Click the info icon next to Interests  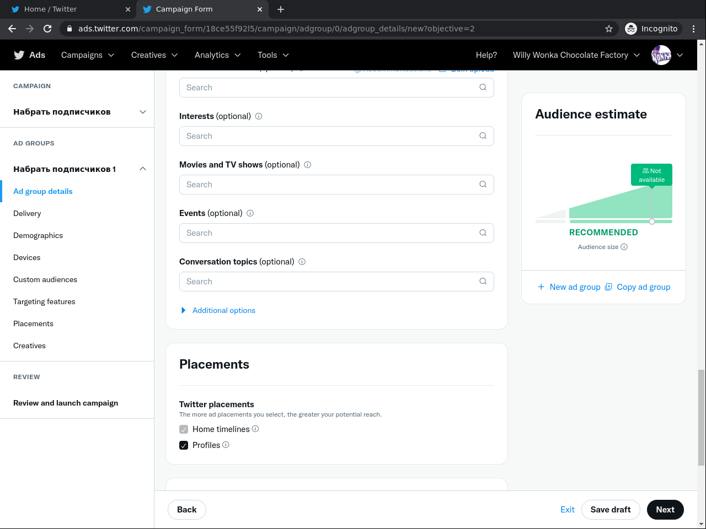click(x=259, y=116)
